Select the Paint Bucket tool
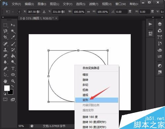165x129 pixels. 13,56
